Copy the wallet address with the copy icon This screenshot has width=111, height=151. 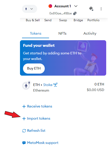[75, 13]
